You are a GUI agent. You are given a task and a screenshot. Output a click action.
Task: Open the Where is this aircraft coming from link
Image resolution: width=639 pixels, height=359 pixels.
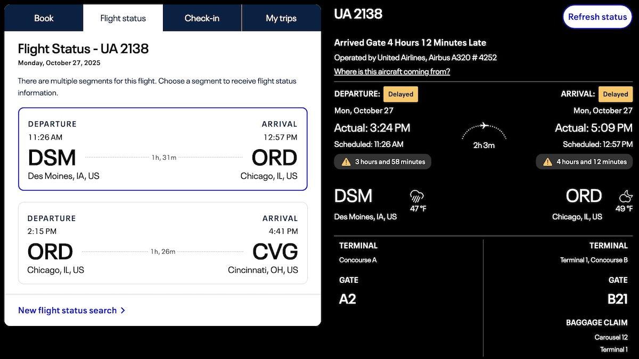(392, 71)
